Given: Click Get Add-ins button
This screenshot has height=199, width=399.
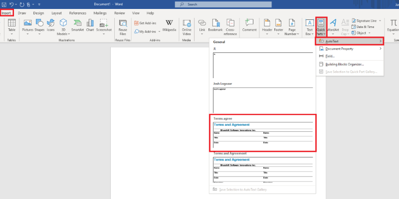Looking at the screenshot, I should point(146,23).
